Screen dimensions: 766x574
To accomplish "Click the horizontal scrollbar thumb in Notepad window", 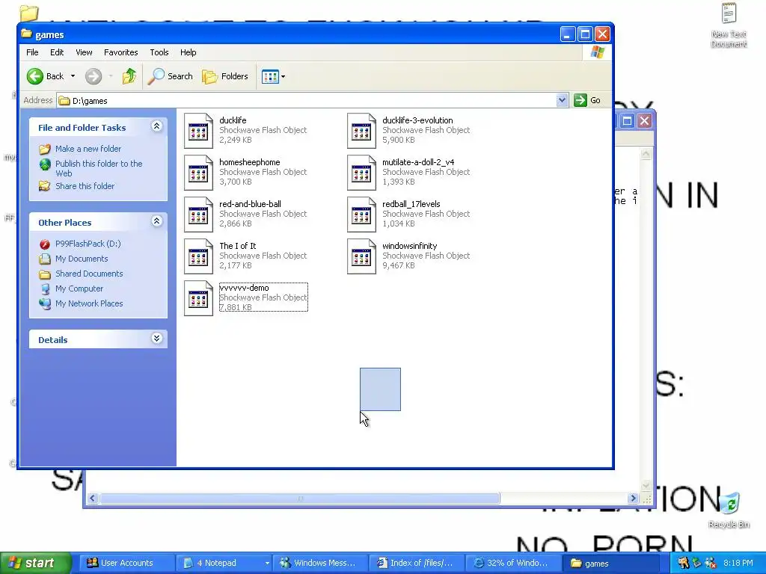I will 300,499.
